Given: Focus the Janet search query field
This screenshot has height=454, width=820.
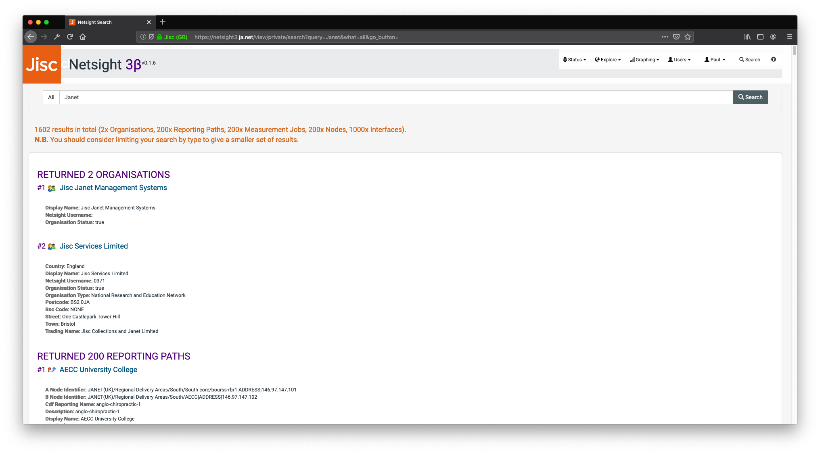Looking at the screenshot, I should point(396,97).
